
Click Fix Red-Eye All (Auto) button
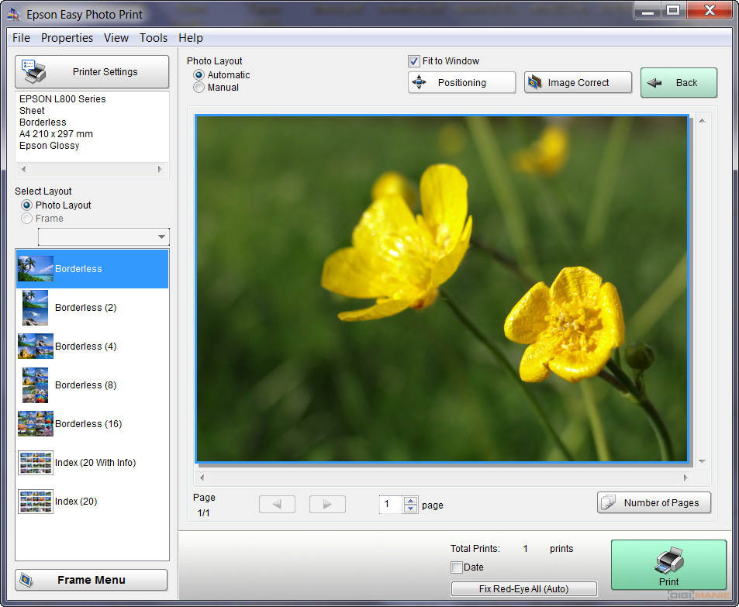click(524, 589)
